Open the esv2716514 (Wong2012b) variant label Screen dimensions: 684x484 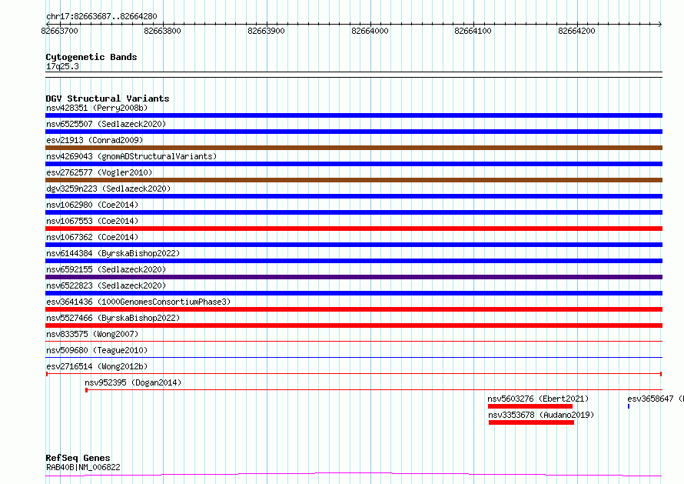(x=96, y=366)
